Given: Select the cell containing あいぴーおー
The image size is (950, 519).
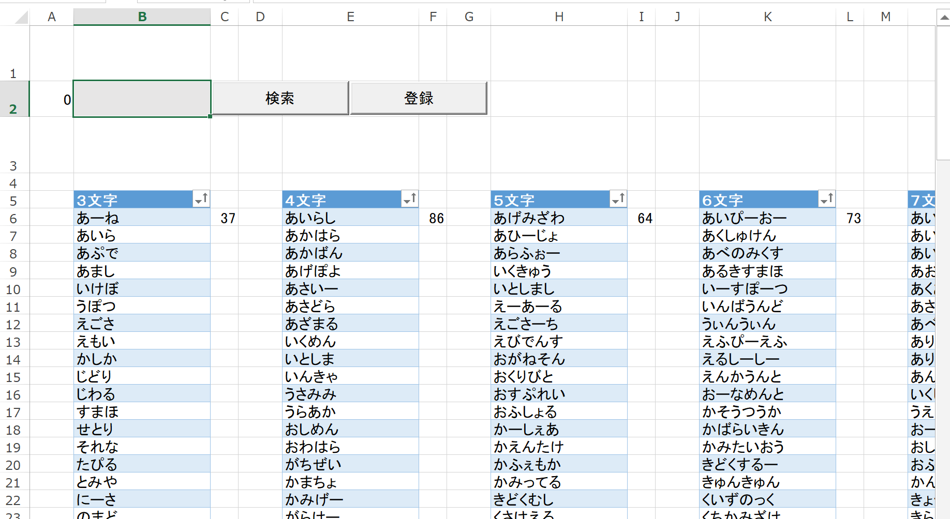Looking at the screenshot, I should coord(767,218).
